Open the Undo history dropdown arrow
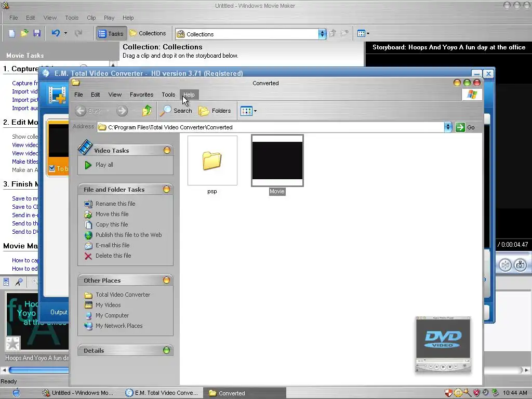The width and height of the screenshot is (532, 399). tap(66, 33)
